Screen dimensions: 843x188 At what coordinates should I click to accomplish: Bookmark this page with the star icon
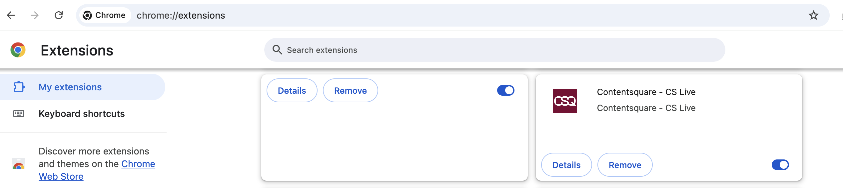[813, 15]
